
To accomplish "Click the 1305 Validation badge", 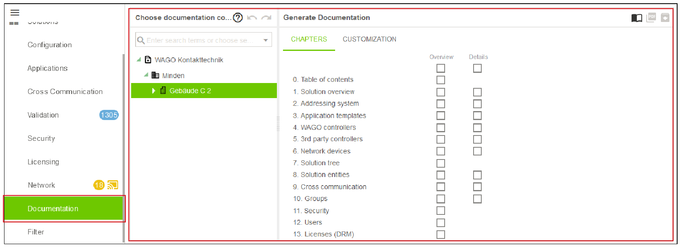I will [x=109, y=115].
